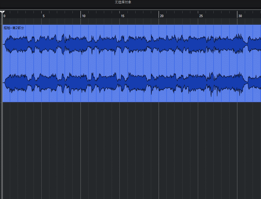Select the audio clip 超越--第2部分
The image size is (261, 199).
pyautogui.click(x=132, y=63)
